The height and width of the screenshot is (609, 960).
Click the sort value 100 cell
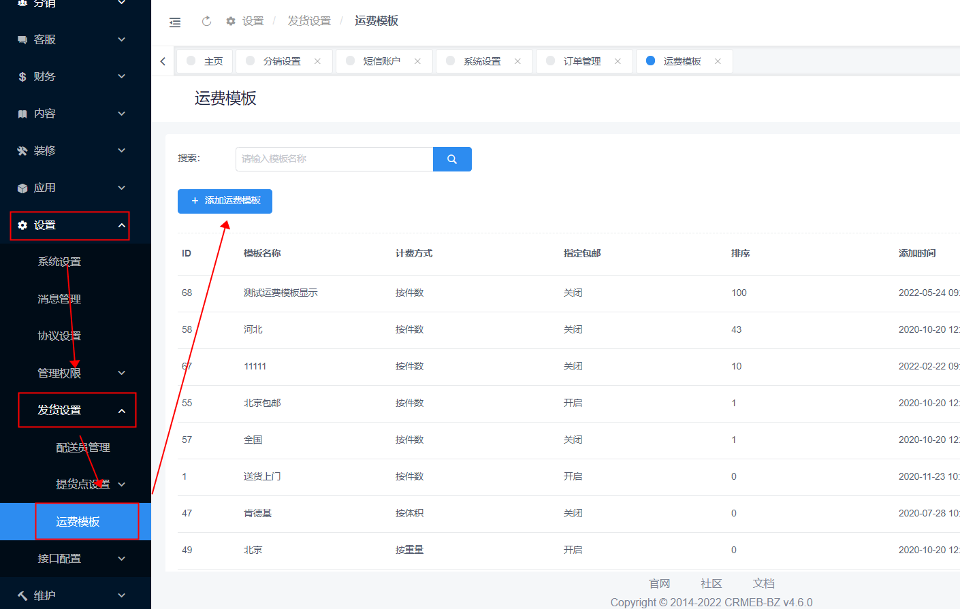point(739,293)
